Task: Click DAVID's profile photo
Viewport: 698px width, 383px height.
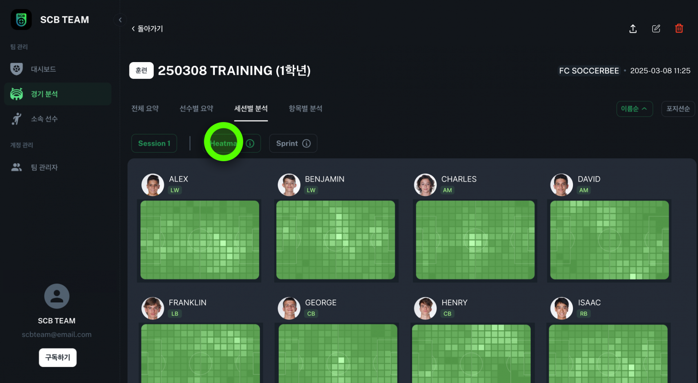Action: pos(562,185)
